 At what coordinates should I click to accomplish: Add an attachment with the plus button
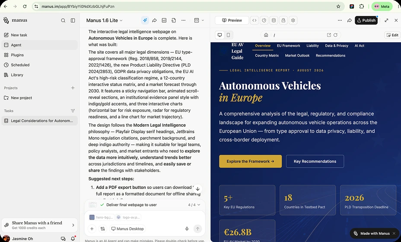click(x=92, y=229)
